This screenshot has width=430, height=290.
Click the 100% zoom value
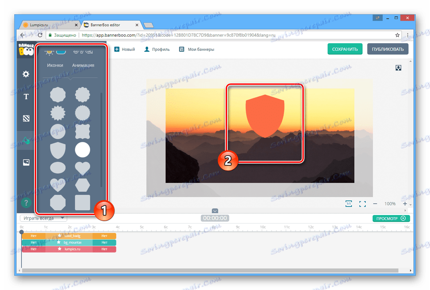tap(390, 204)
